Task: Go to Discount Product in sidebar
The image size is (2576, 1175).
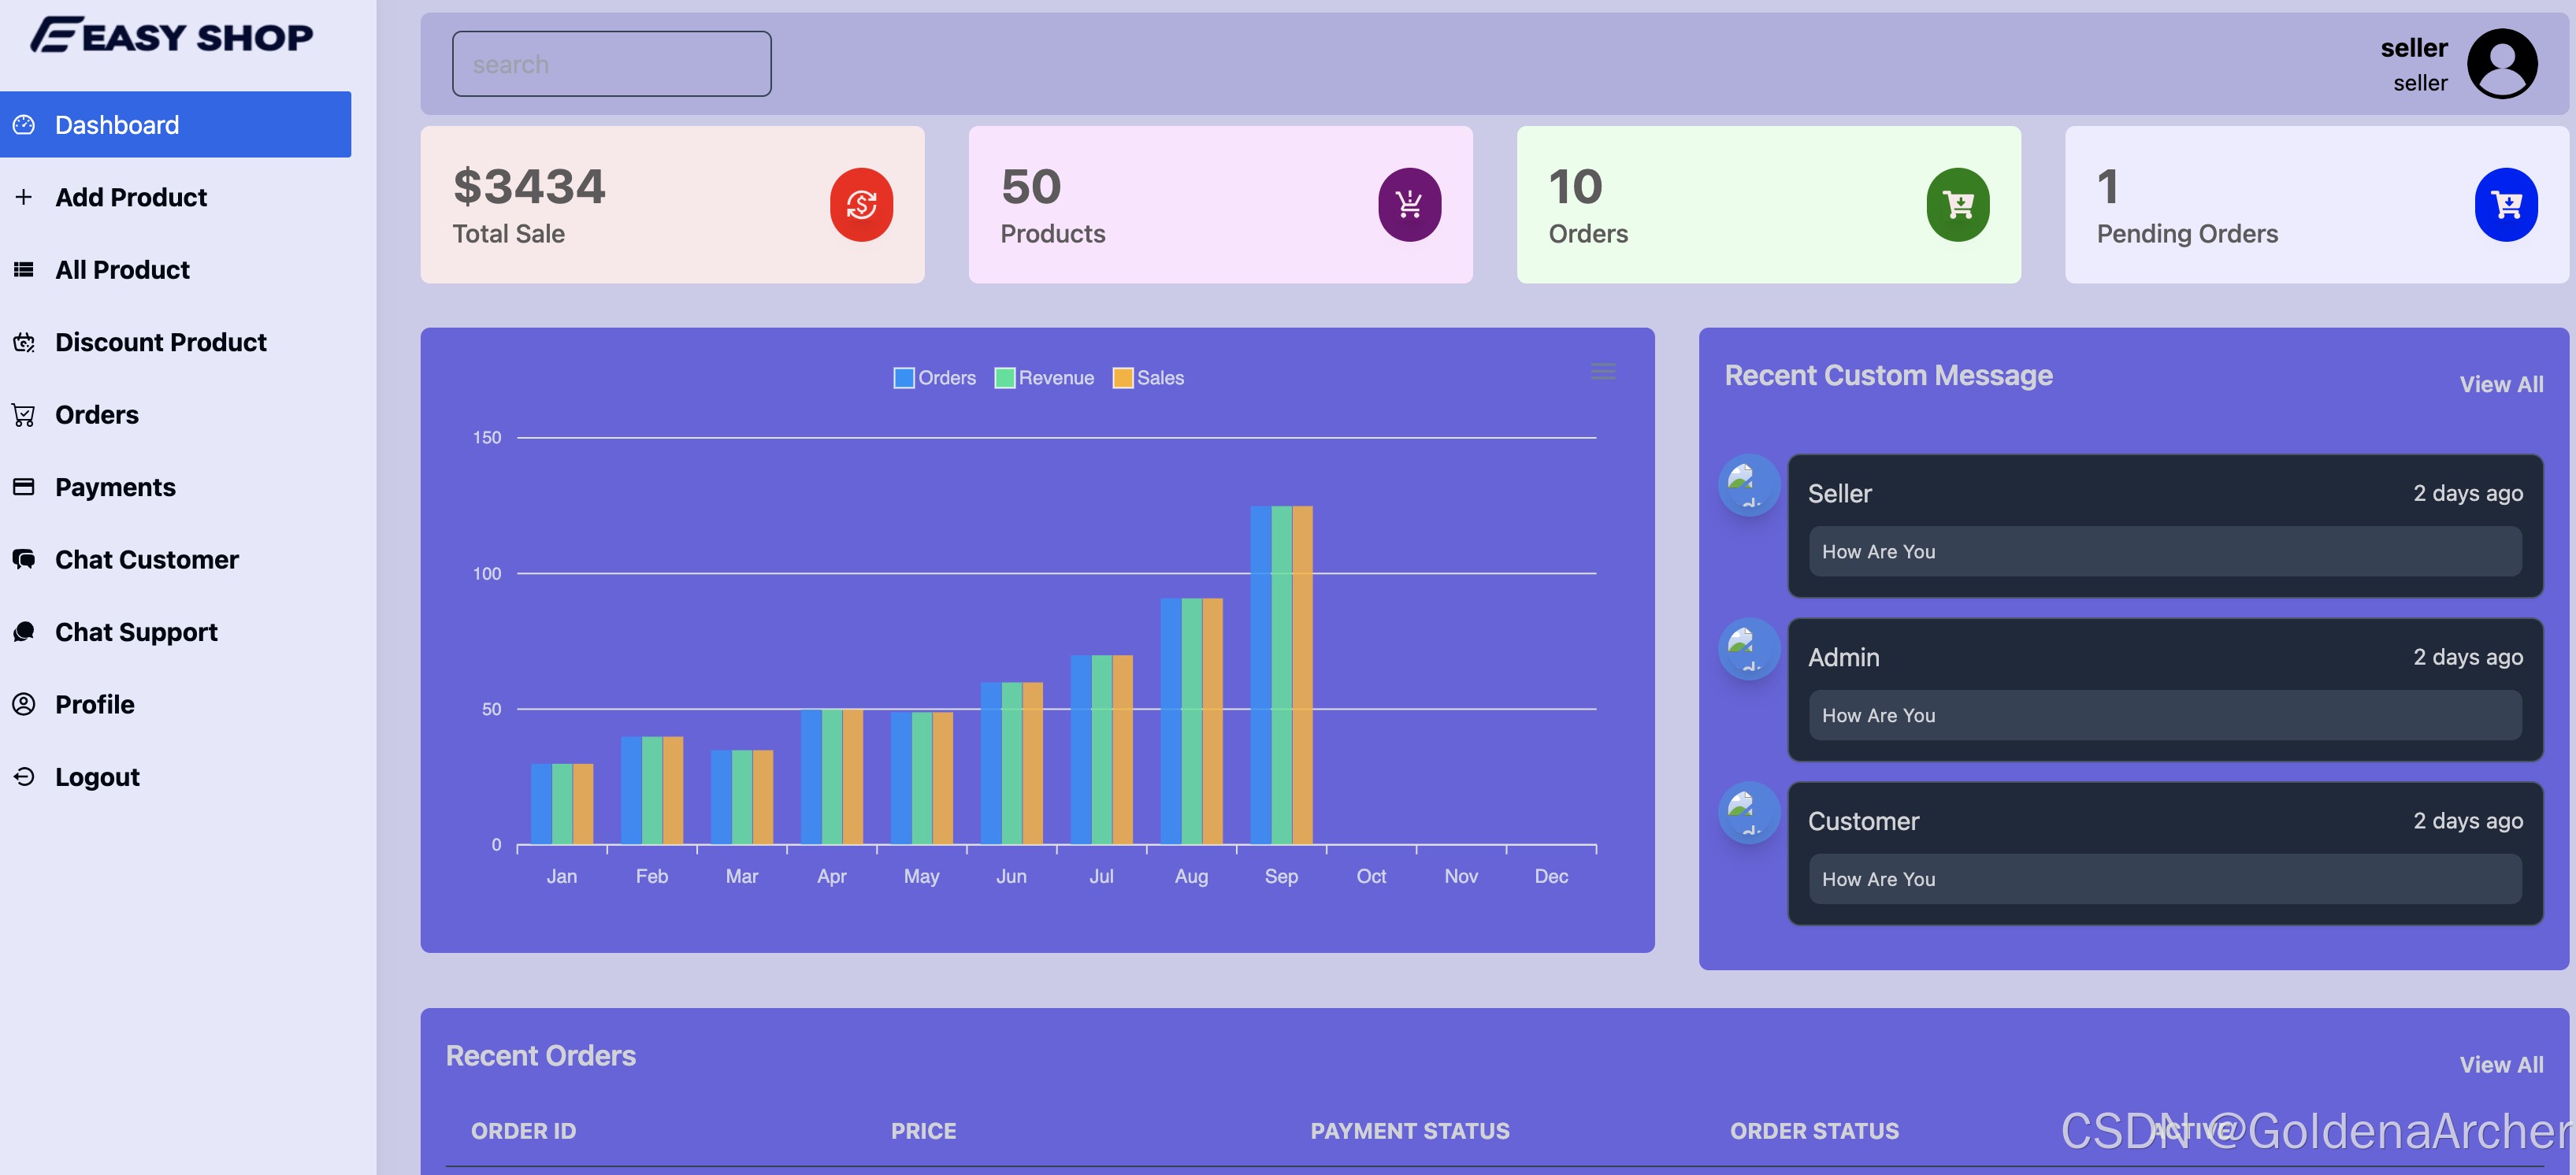Action: pyautogui.click(x=160, y=342)
